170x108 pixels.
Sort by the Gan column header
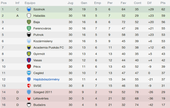(84, 3)
